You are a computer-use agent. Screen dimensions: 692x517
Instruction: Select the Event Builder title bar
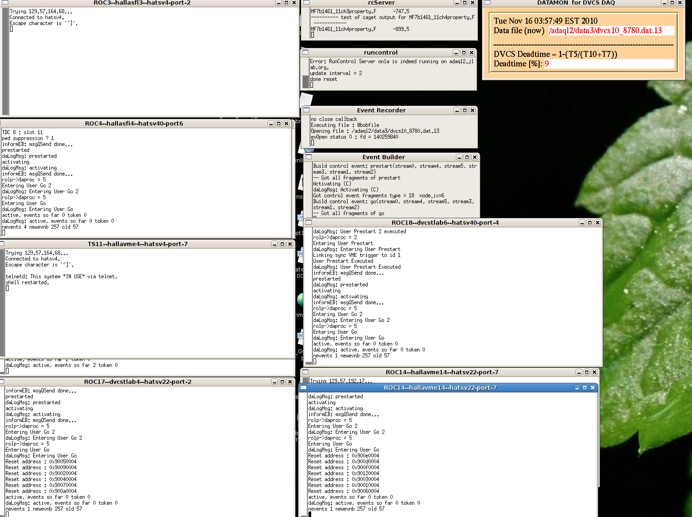[x=384, y=157]
